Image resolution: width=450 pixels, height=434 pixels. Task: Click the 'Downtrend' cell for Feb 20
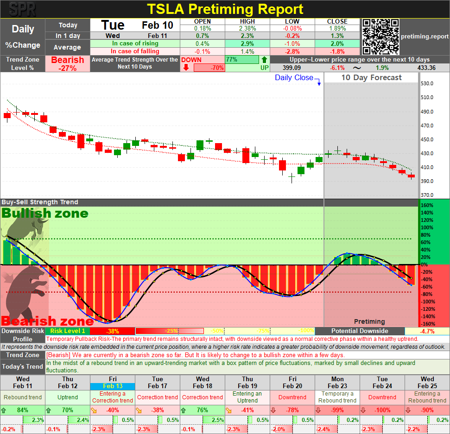292,397
